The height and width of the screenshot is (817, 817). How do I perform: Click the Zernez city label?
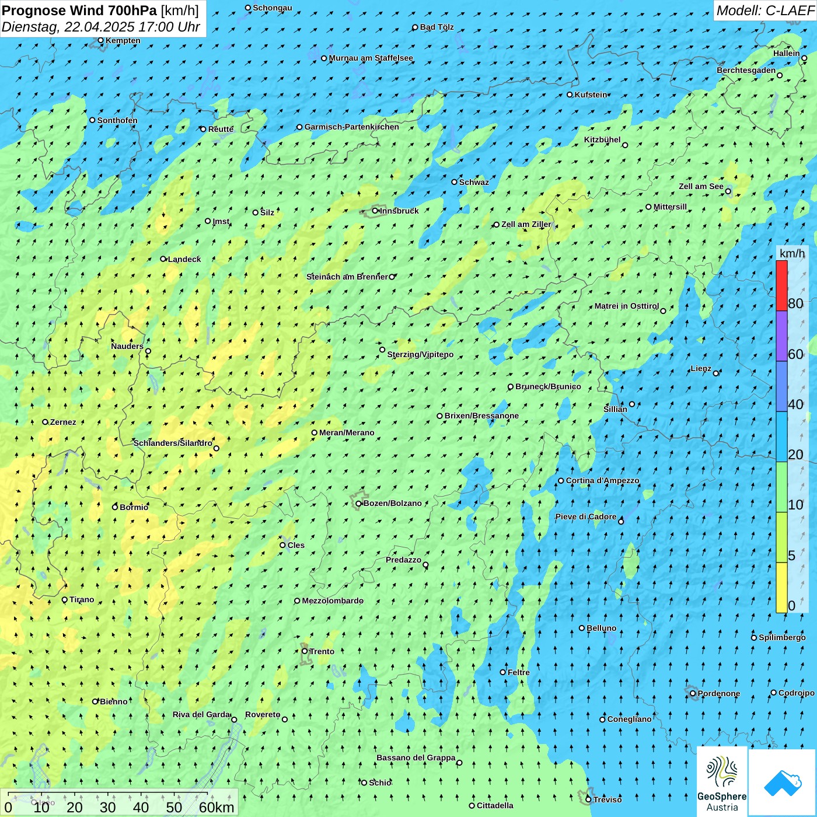pos(63,423)
